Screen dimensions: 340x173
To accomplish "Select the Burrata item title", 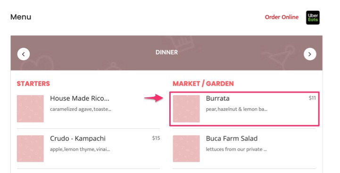I will click(x=217, y=98).
